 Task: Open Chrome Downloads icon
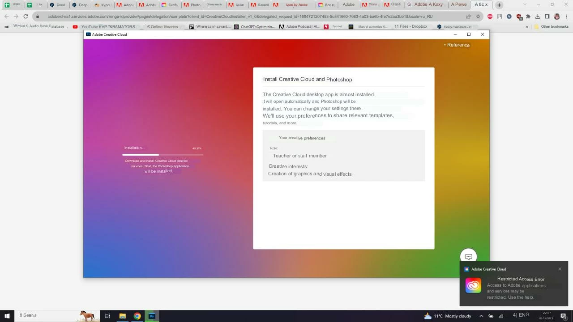tap(538, 17)
